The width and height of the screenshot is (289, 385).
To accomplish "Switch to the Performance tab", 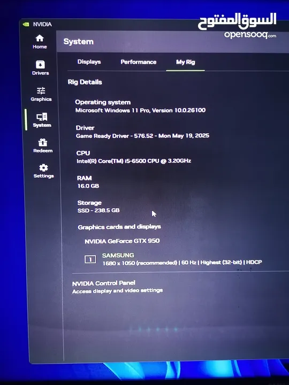I will click(139, 62).
